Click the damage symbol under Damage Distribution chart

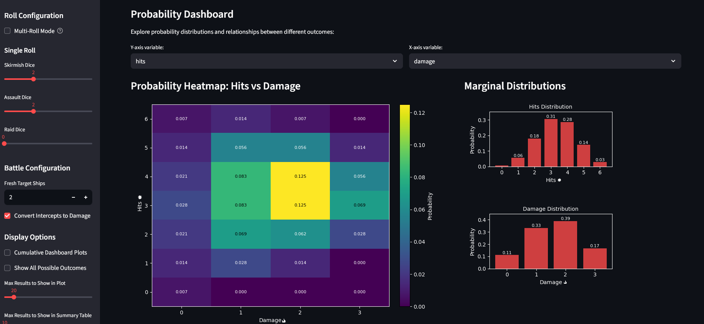click(x=565, y=282)
